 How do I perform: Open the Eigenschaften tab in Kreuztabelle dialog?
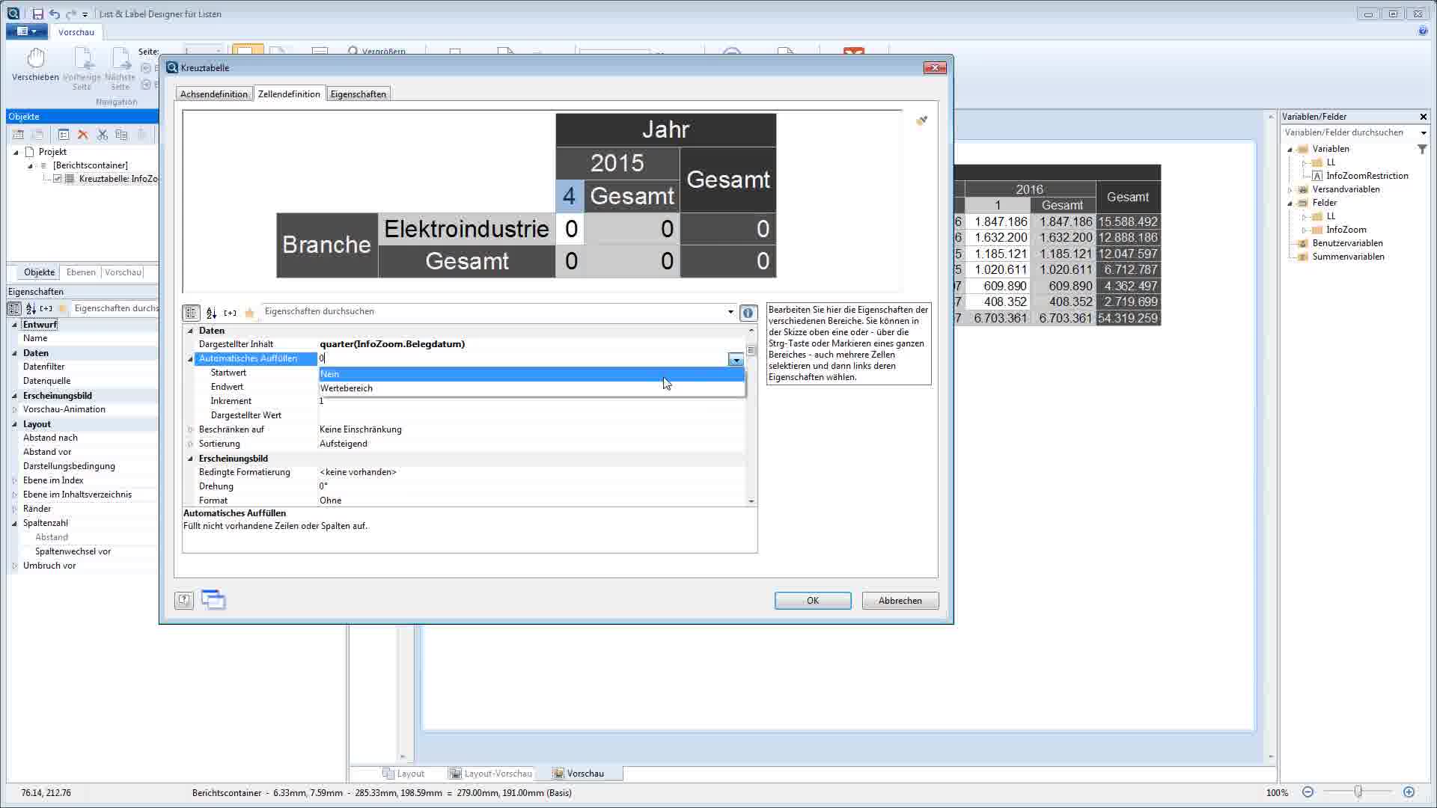(x=359, y=94)
